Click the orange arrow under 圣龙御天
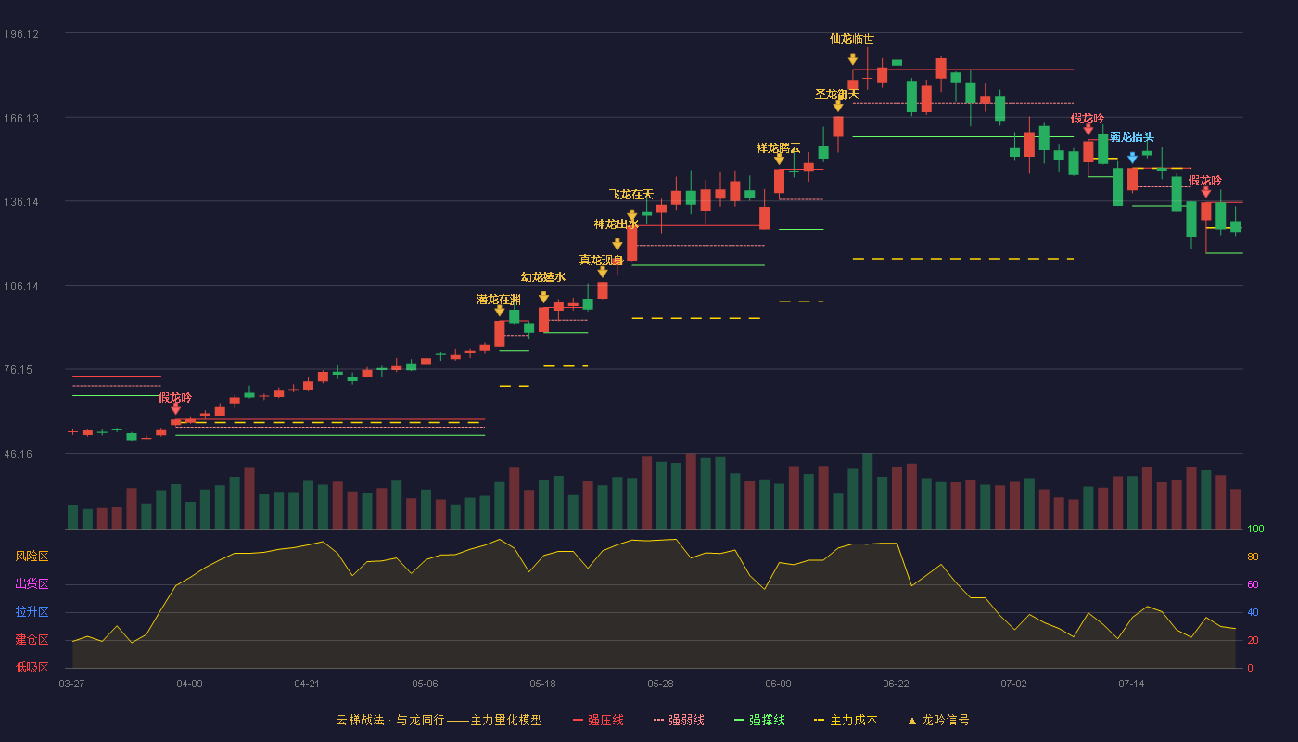The width and height of the screenshot is (1298, 742). coord(838,107)
